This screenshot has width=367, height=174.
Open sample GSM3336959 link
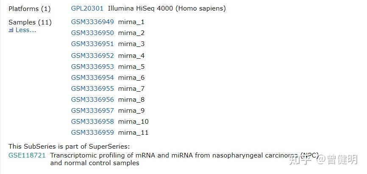click(x=92, y=132)
